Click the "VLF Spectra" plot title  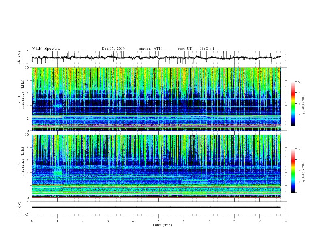tap(46, 49)
